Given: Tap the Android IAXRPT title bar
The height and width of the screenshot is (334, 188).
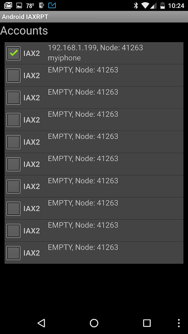Looking at the screenshot, I should [94, 17].
